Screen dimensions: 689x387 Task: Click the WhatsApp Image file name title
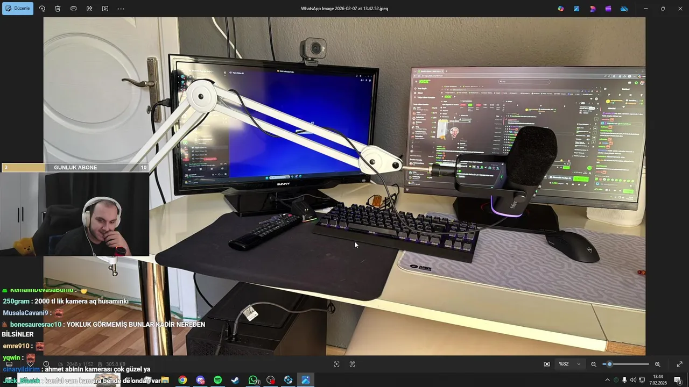click(x=344, y=9)
